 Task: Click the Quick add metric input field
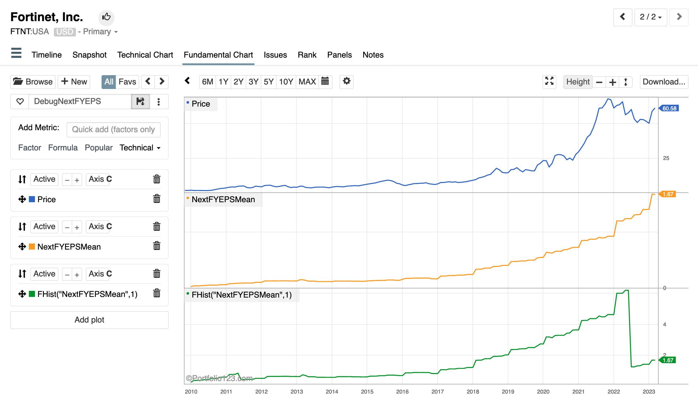click(113, 130)
